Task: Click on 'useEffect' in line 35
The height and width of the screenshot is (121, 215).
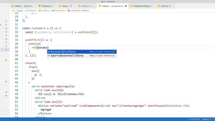Action: 32,40
